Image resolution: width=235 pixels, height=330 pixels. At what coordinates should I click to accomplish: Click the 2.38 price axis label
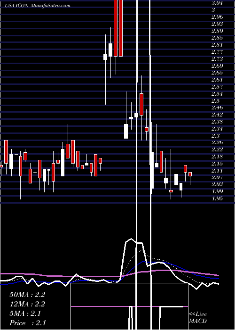point(217,122)
